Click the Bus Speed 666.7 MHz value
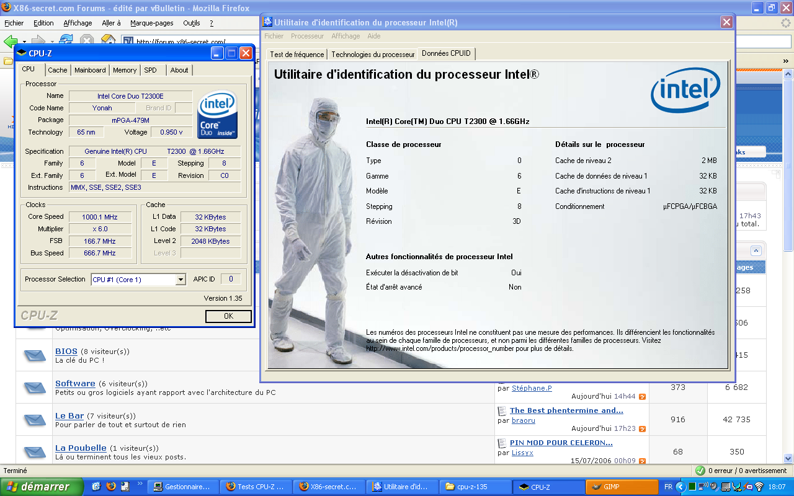Image resolution: width=794 pixels, height=496 pixels. [x=100, y=253]
